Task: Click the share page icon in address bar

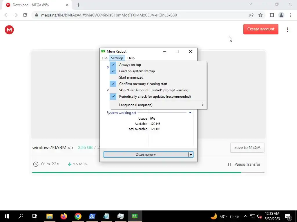Action: click(x=251, y=15)
